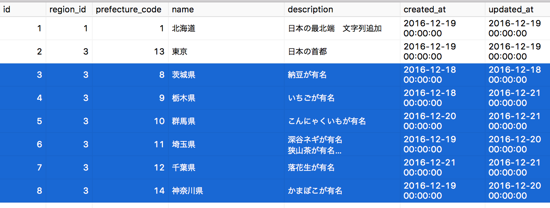Viewport: 550px width, 208px height.
Task: Select the 埼玉県 name cell
Action: tap(226, 144)
